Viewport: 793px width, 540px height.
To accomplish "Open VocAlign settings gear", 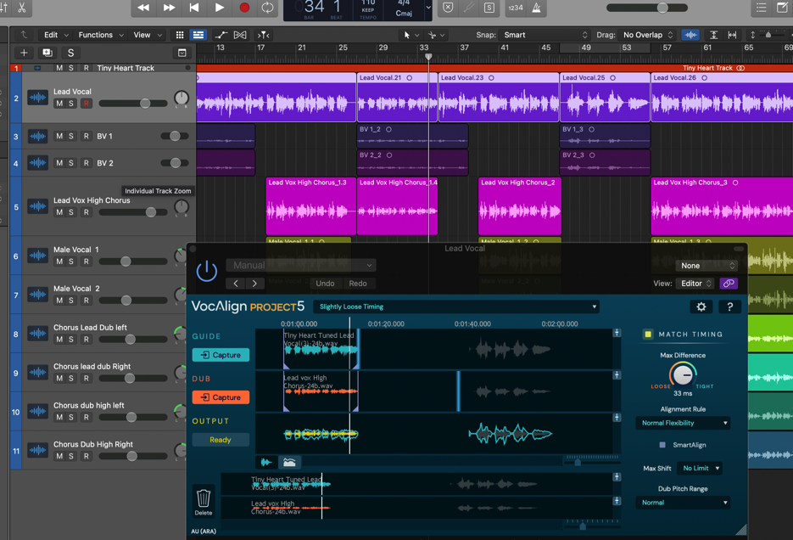I will 701,307.
